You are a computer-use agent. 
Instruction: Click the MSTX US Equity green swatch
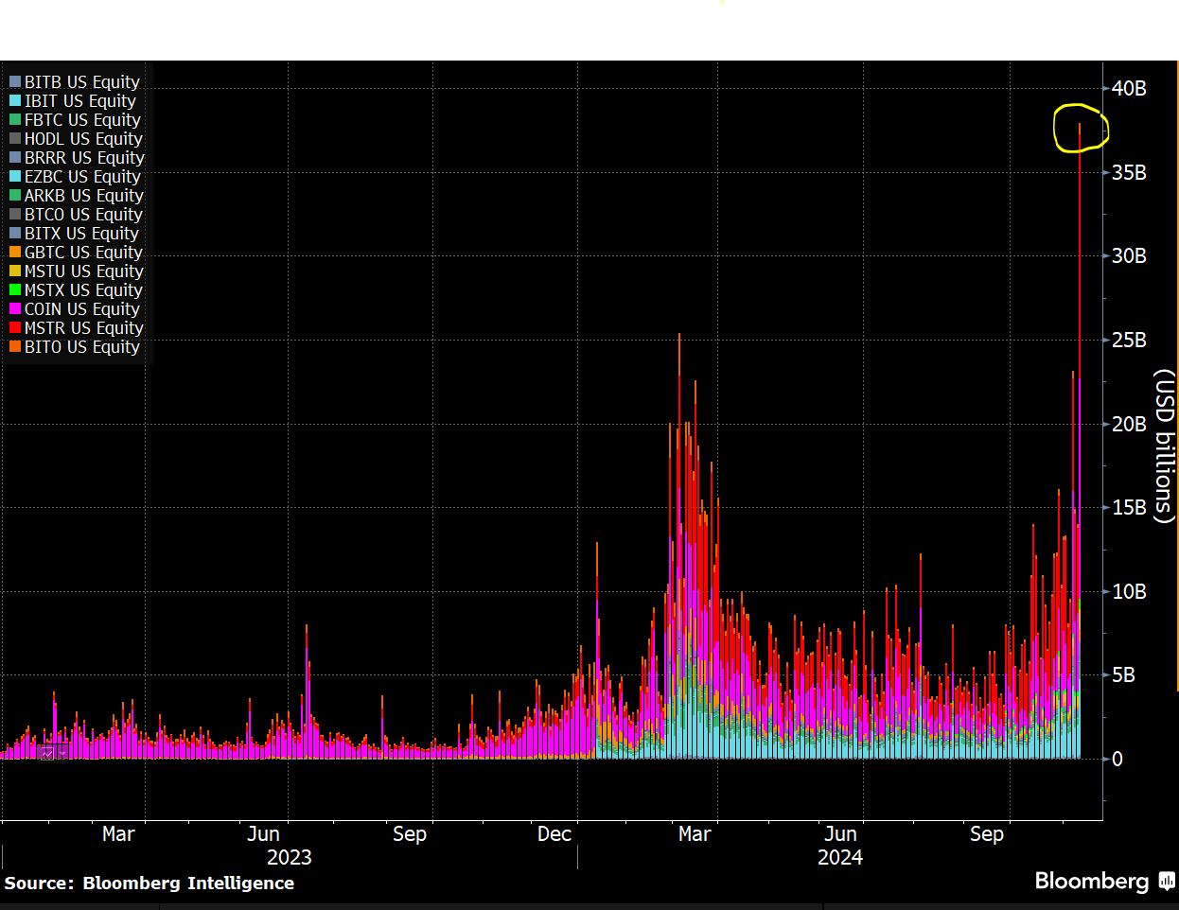[15, 290]
